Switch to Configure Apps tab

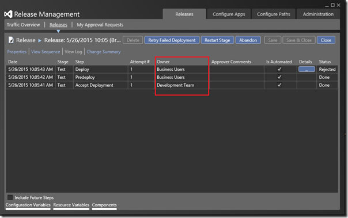point(229,14)
